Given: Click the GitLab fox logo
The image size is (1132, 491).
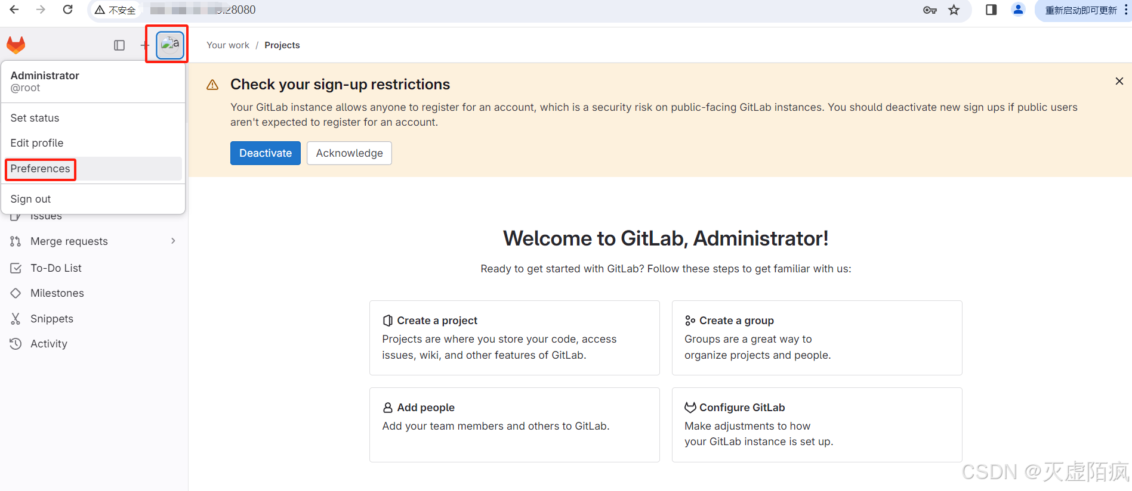Looking at the screenshot, I should click(x=16, y=45).
